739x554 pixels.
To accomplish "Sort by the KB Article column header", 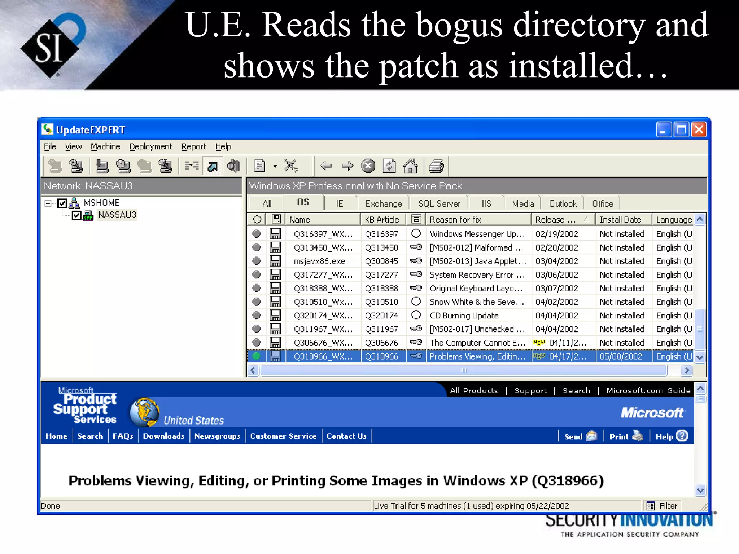I will pos(383,219).
